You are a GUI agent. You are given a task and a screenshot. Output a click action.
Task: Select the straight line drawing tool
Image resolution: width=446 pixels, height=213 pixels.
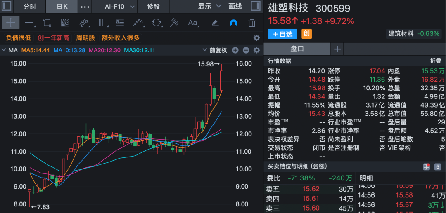pyautogui.click(x=29, y=23)
